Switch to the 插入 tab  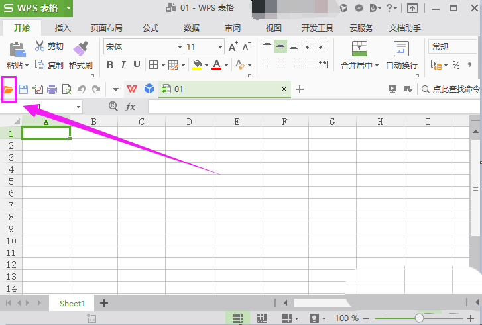tap(63, 28)
